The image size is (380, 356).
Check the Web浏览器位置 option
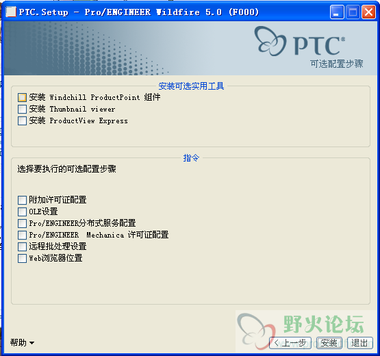point(22,258)
